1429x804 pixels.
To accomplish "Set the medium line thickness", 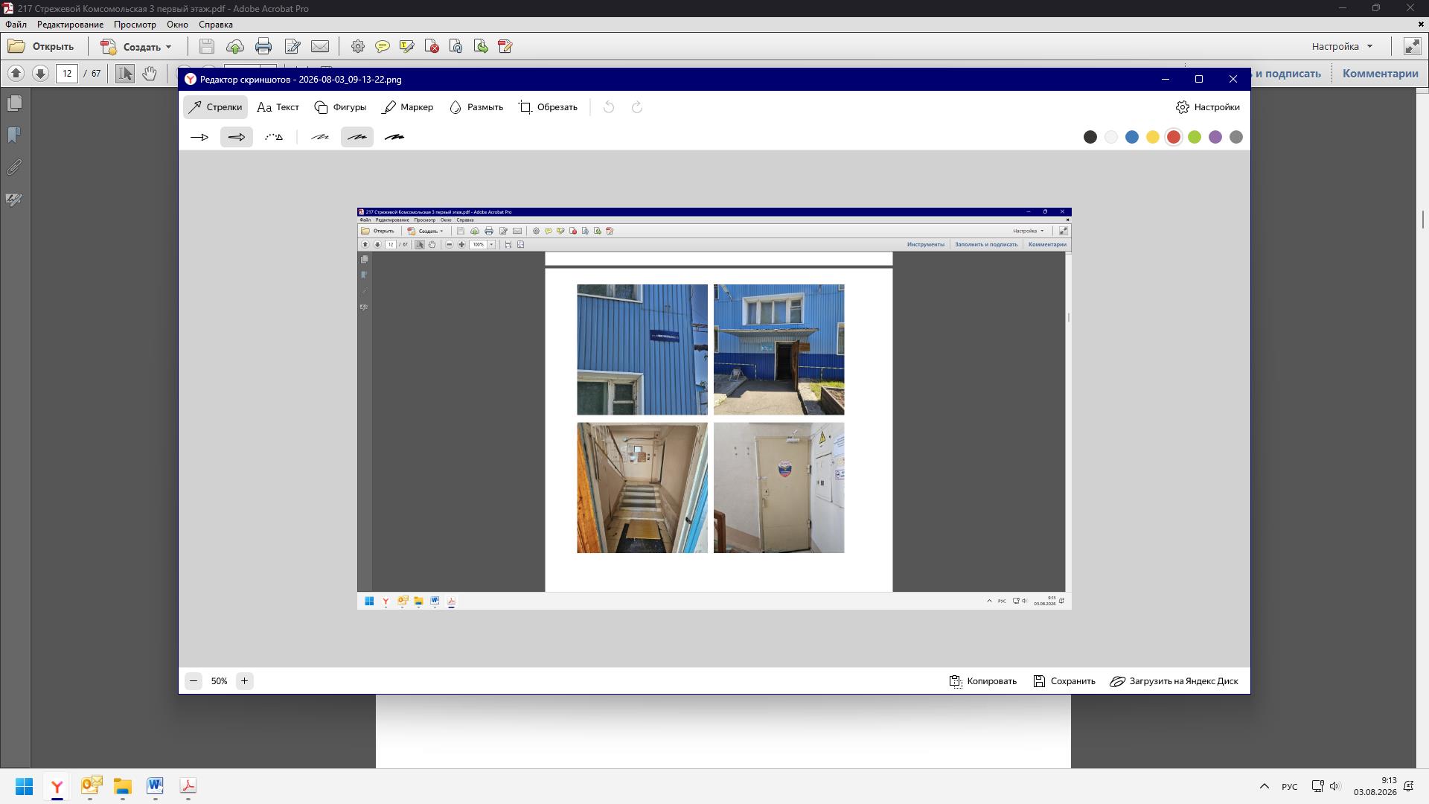I will click(357, 137).
